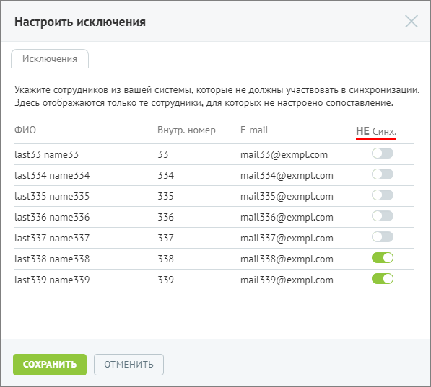Select the name last337 name337
Image resolution: width=431 pixels, height=387 pixels.
pyautogui.click(x=52, y=238)
